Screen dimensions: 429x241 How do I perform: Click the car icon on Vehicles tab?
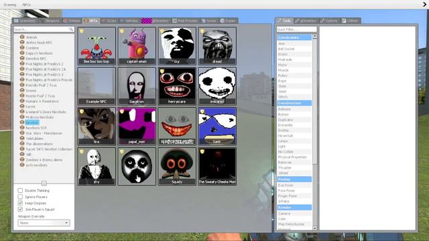coord(122,21)
